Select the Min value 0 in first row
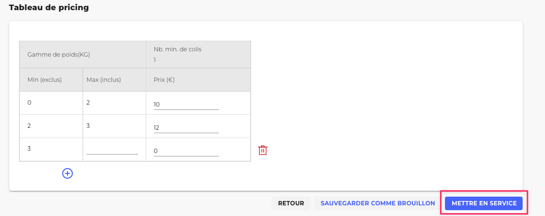 pyautogui.click(x=29, y=103)
